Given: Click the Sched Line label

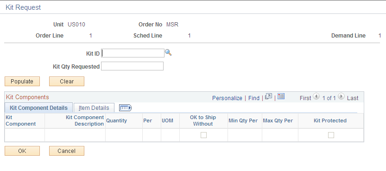Looking at the screenshot, I should (148, 36).
